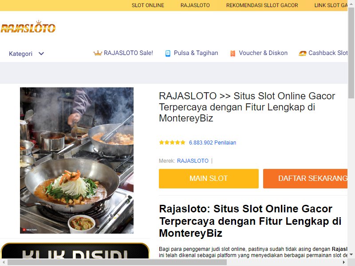
Task: Click the vertical scrollbar down arrow
Action: [351, 254]
